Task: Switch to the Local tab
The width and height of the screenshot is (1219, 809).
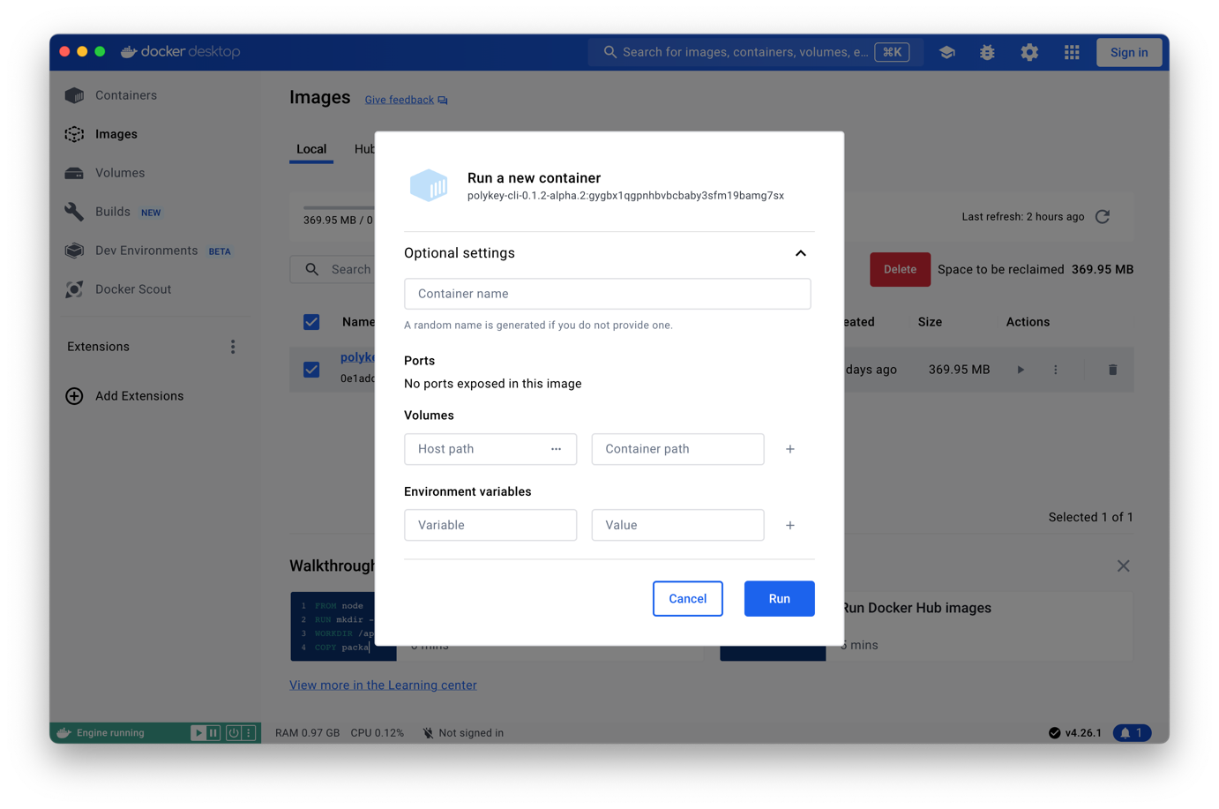Action: click(311, 149)
